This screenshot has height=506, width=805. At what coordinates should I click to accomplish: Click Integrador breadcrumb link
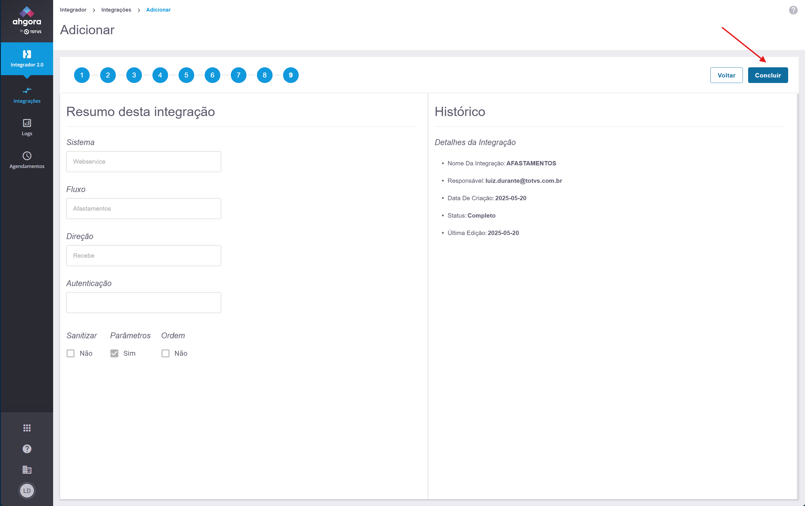pos(73,10)
